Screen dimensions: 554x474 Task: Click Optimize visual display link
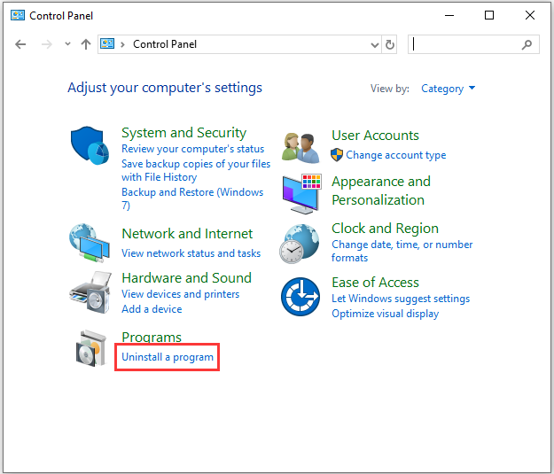click(385, 314)
